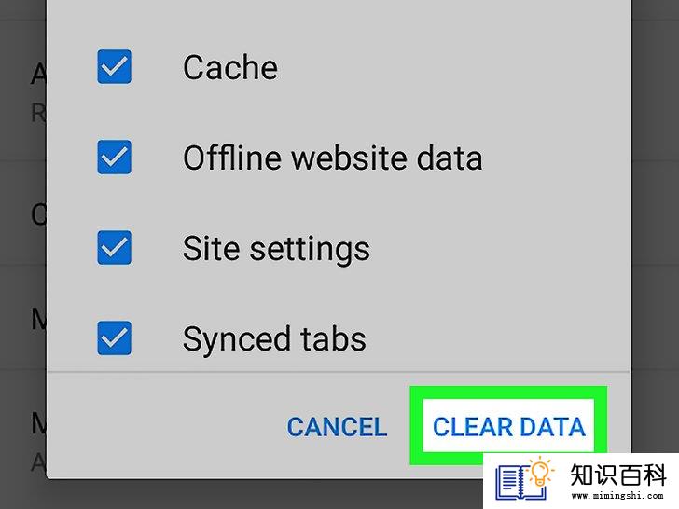
Task: Tap the Site settings text label
Action: coord(276,249)
